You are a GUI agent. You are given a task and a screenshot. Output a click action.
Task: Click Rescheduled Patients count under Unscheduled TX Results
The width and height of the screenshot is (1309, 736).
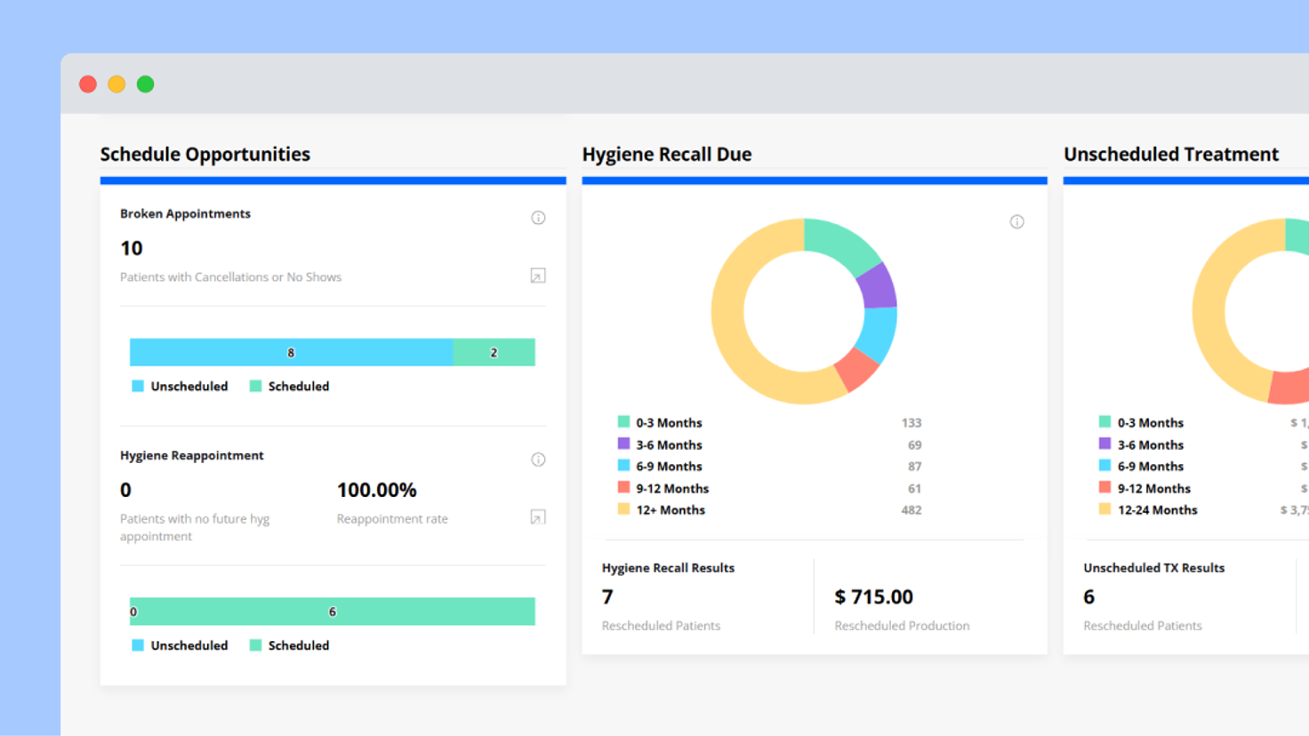tap(1088, 596)
